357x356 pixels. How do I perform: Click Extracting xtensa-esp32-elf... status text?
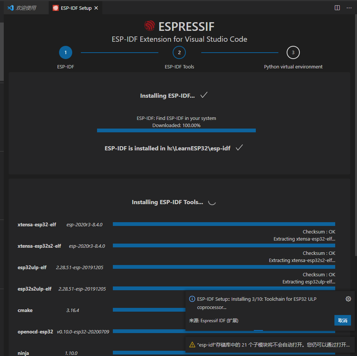click(304, 239)
